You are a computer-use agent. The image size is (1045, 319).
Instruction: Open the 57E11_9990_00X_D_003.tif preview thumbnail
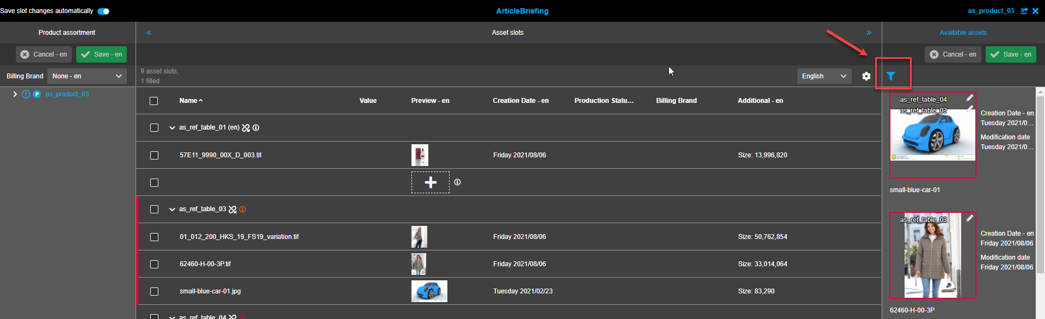(420, 155)
